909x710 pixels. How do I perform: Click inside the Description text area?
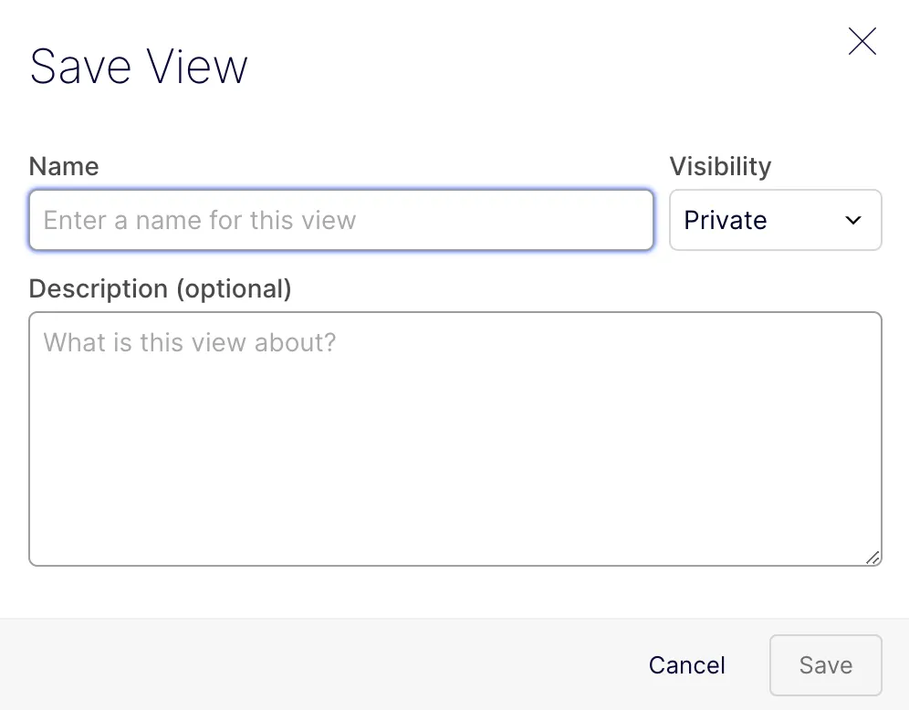455,439
